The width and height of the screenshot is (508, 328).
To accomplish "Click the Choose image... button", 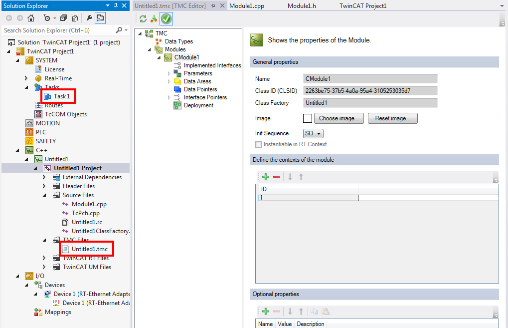I will coord(339,118).
